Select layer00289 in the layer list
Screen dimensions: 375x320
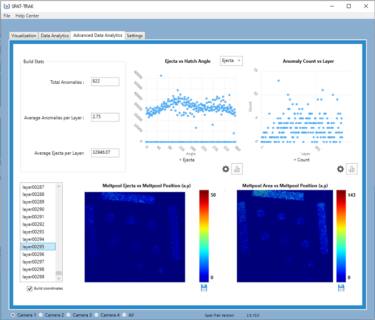[38, 202]
